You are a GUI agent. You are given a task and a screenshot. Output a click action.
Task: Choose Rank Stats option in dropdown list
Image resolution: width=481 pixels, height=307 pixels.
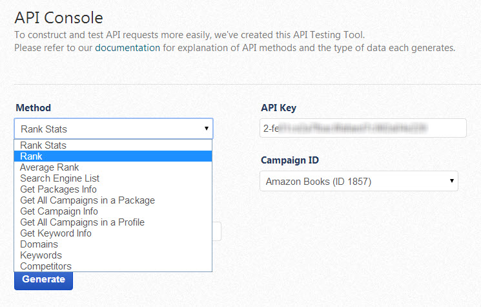43,145
